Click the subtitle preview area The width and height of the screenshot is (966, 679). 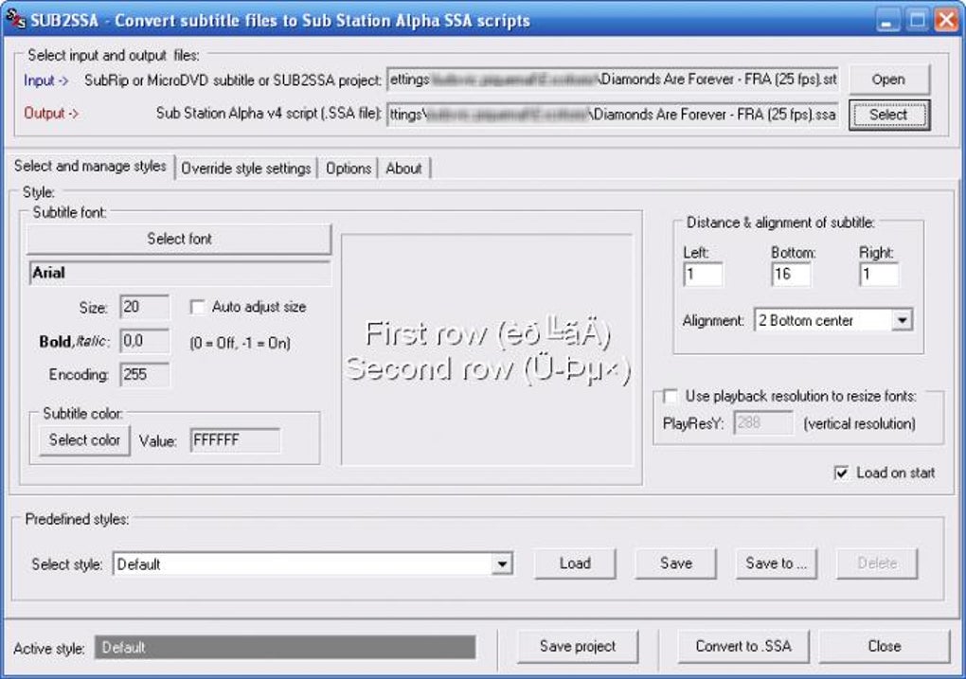pyautogui.click(x=487, y=349)
